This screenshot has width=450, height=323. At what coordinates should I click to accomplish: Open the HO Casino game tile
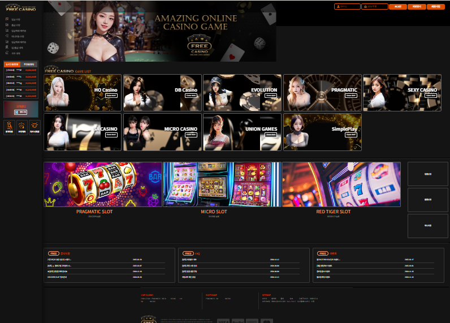tap(83, 93)
